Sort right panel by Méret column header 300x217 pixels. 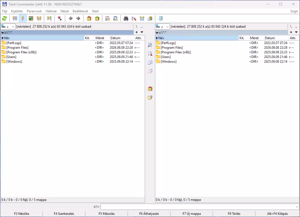click(x=256, y=38)
